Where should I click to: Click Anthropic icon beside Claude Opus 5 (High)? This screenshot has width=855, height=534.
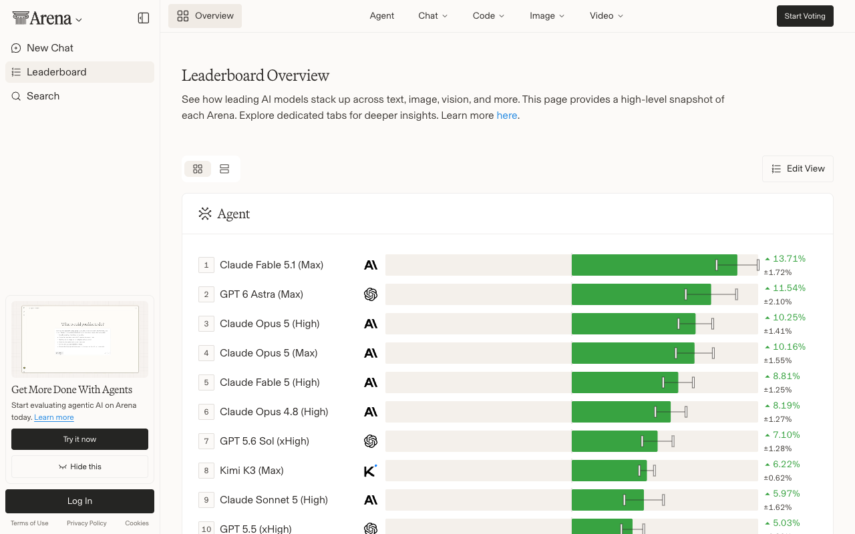(371, 324)
